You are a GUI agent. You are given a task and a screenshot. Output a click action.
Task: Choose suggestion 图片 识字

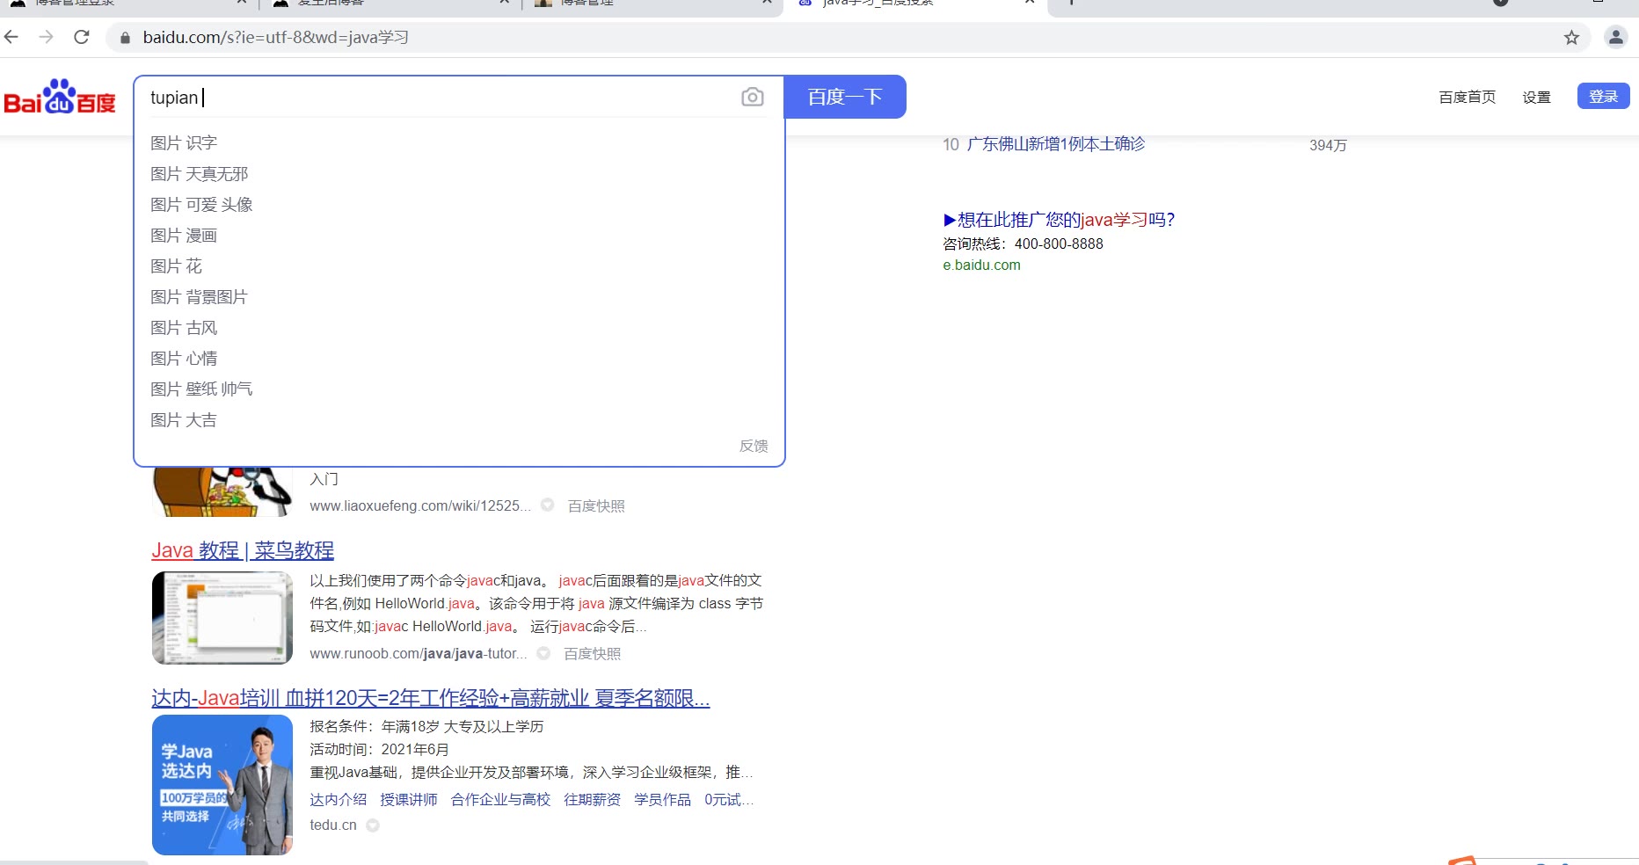click(x=459, y=142)
